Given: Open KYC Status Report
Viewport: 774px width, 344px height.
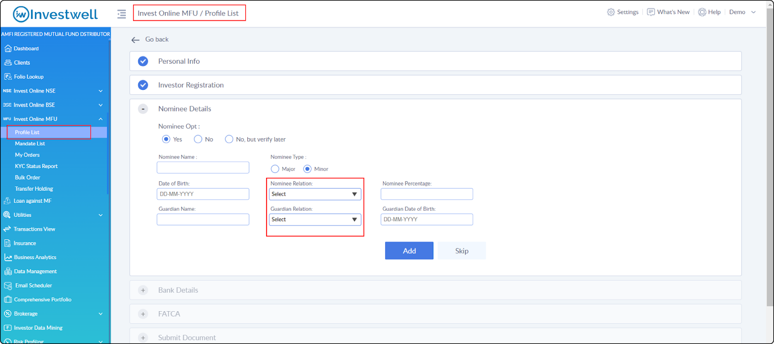Looking at the screenshot, I should (36, 166).
